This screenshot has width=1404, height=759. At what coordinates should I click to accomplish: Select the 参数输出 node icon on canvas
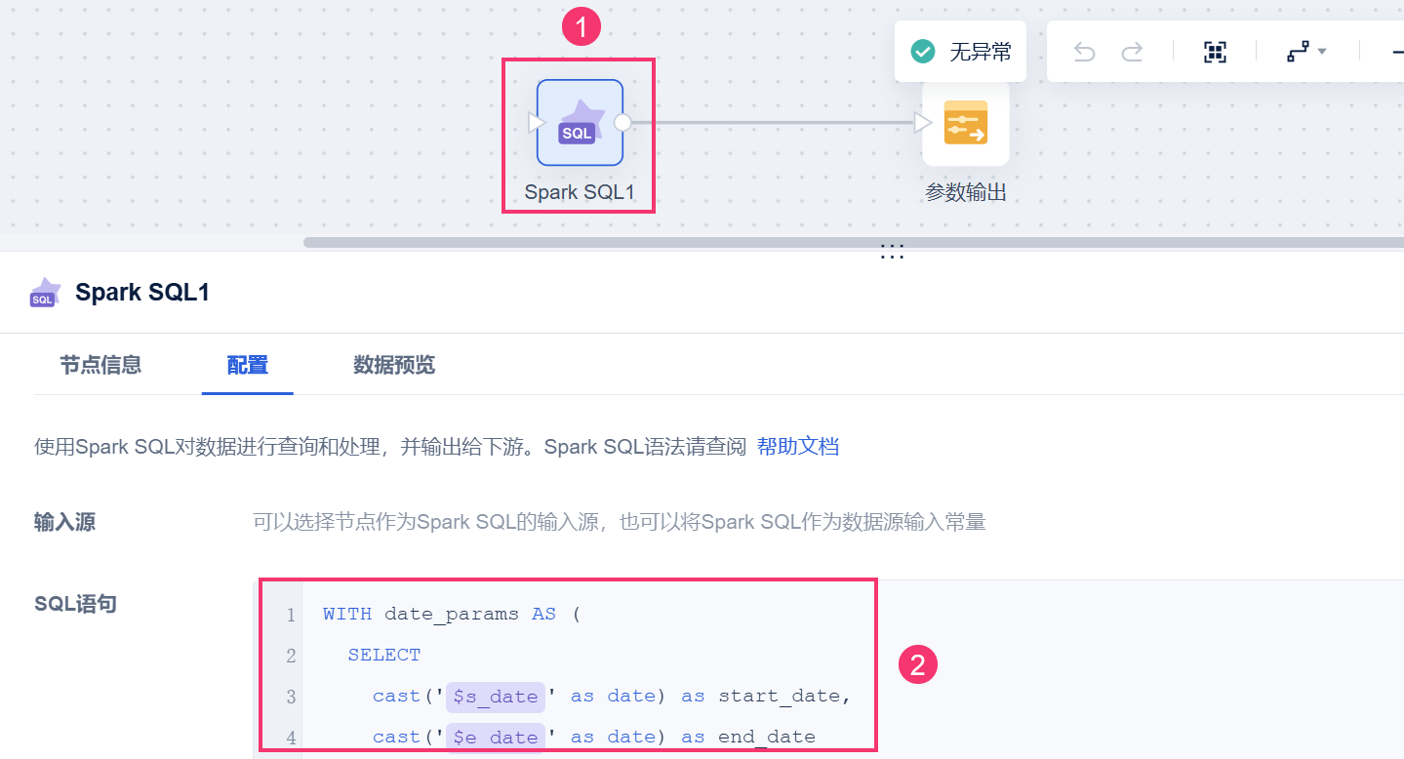pyautogui.click(x=966, y=123)
